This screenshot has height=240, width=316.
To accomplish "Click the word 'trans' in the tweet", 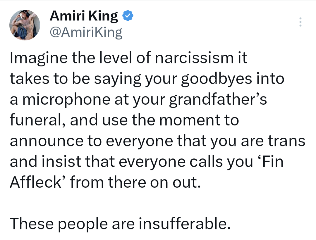I will tap(287, 141).
